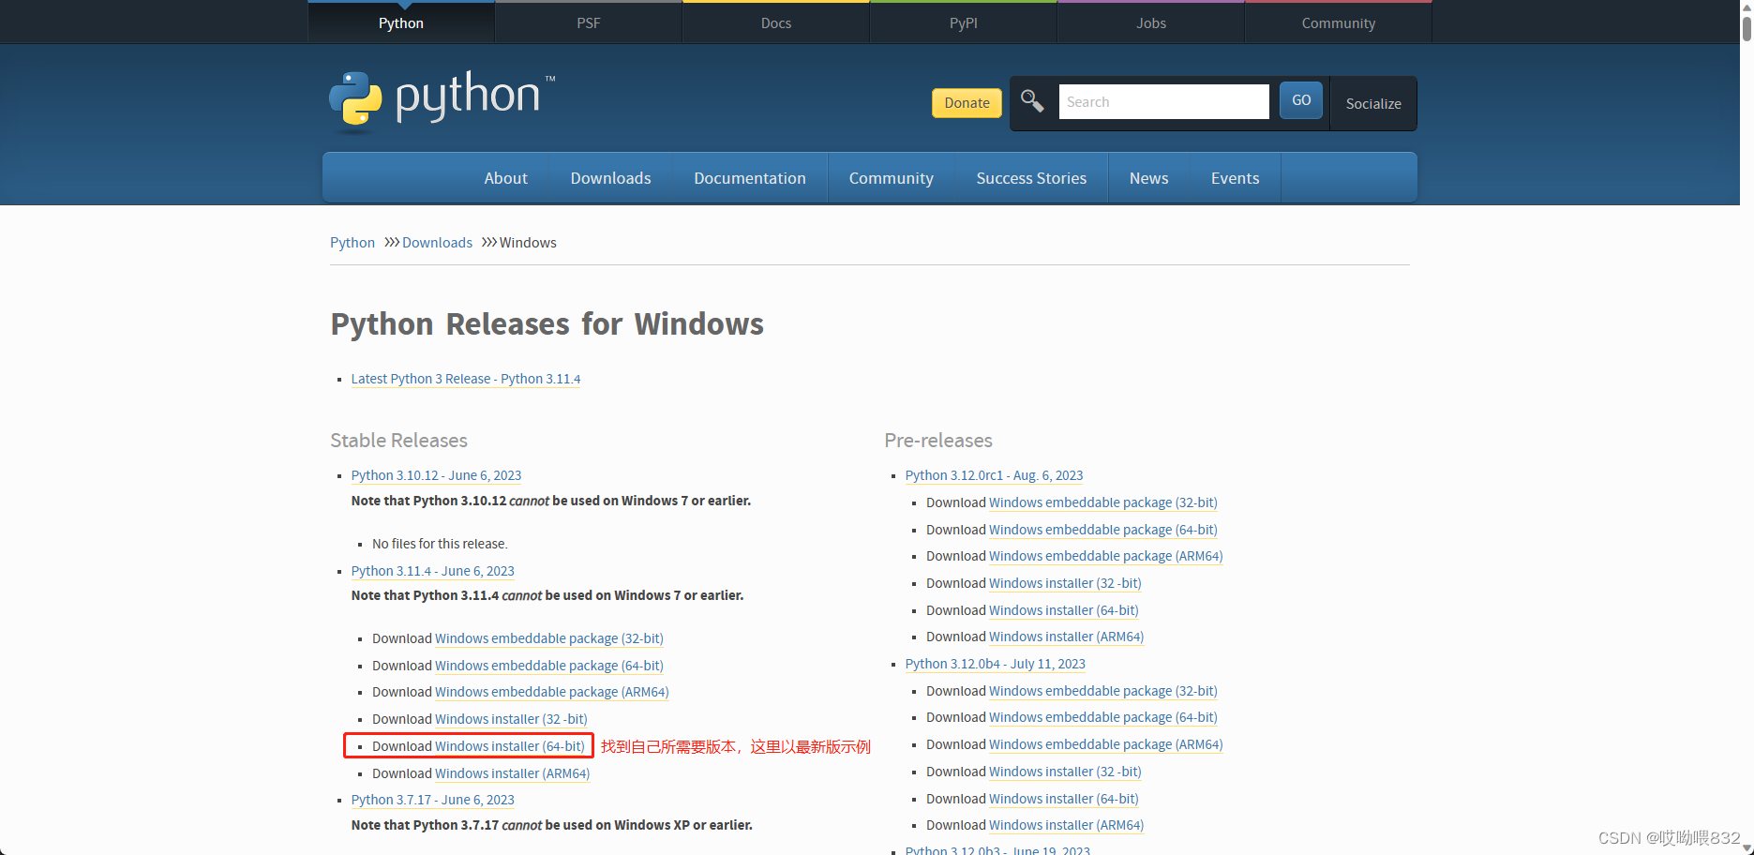Open the Events main menu item
The height and width of the screenshot is (855, 1754).
(1236, 178)
